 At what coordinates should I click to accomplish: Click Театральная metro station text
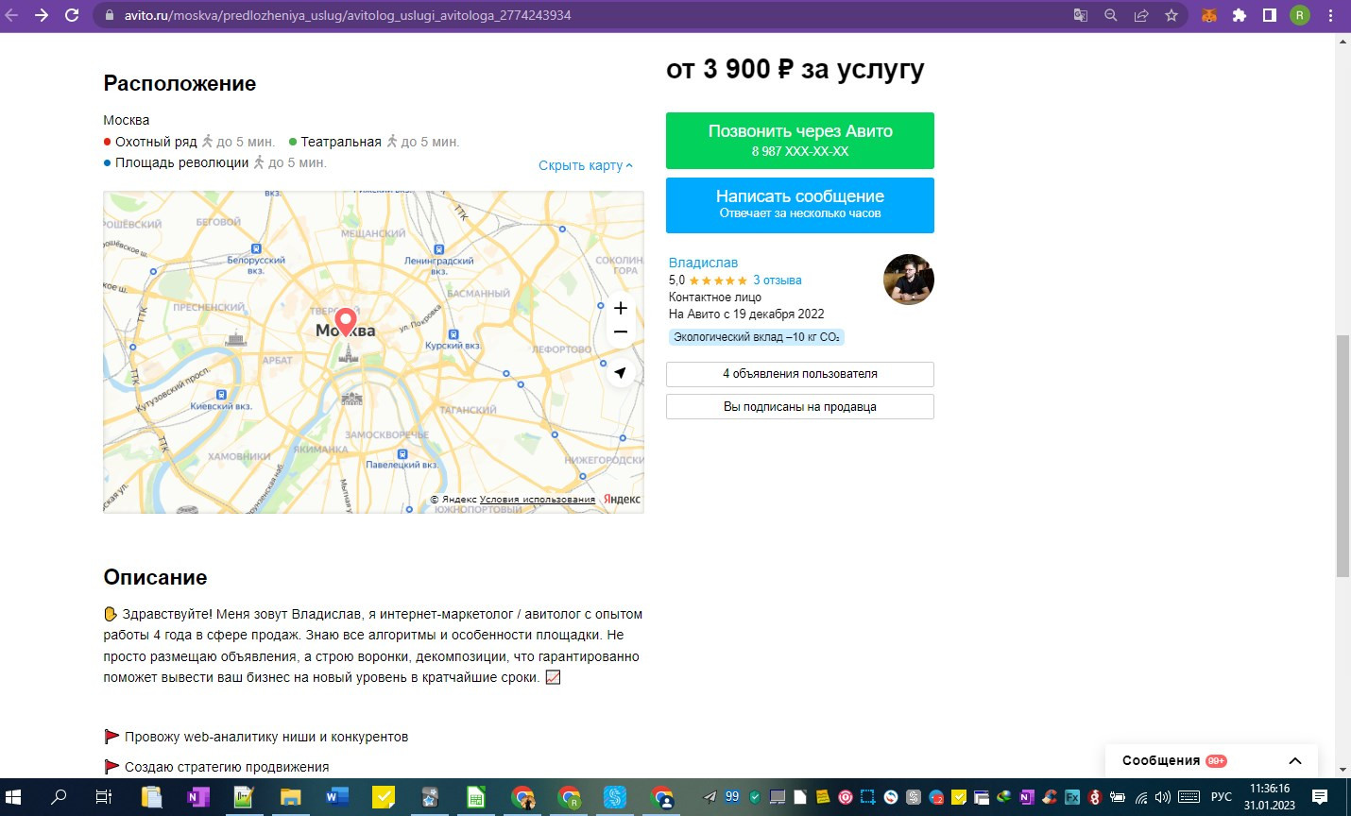coord(341,142)
